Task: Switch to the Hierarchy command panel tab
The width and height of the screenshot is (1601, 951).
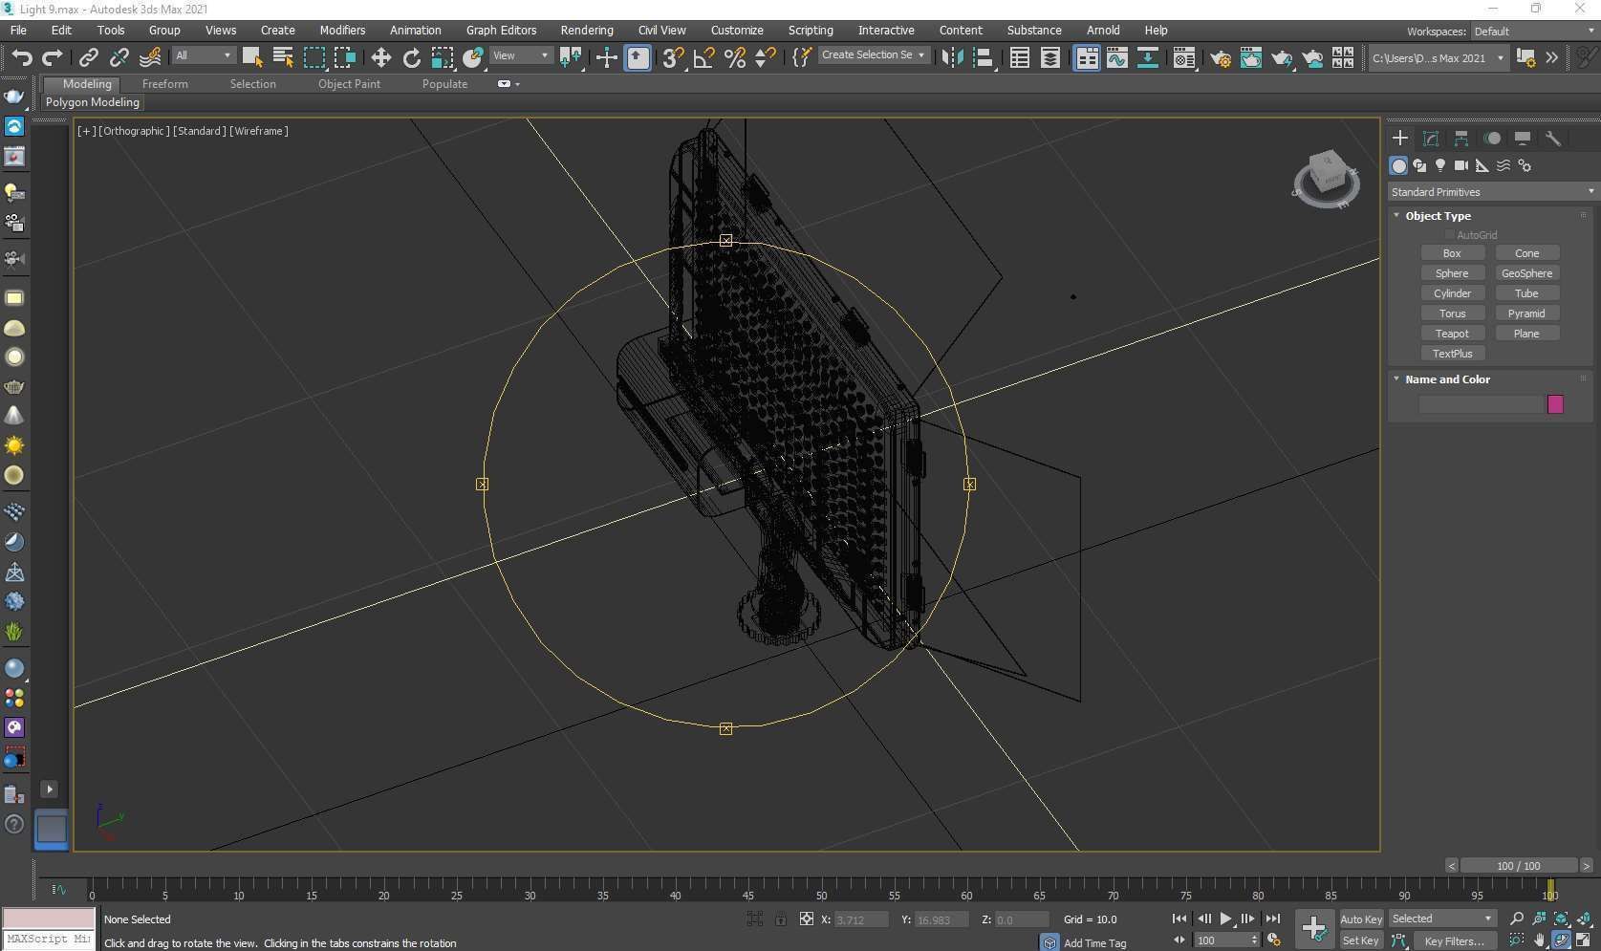Action: [1461, 139]
